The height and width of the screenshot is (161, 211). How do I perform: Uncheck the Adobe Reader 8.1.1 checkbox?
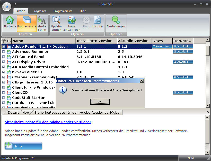point(4,46)
